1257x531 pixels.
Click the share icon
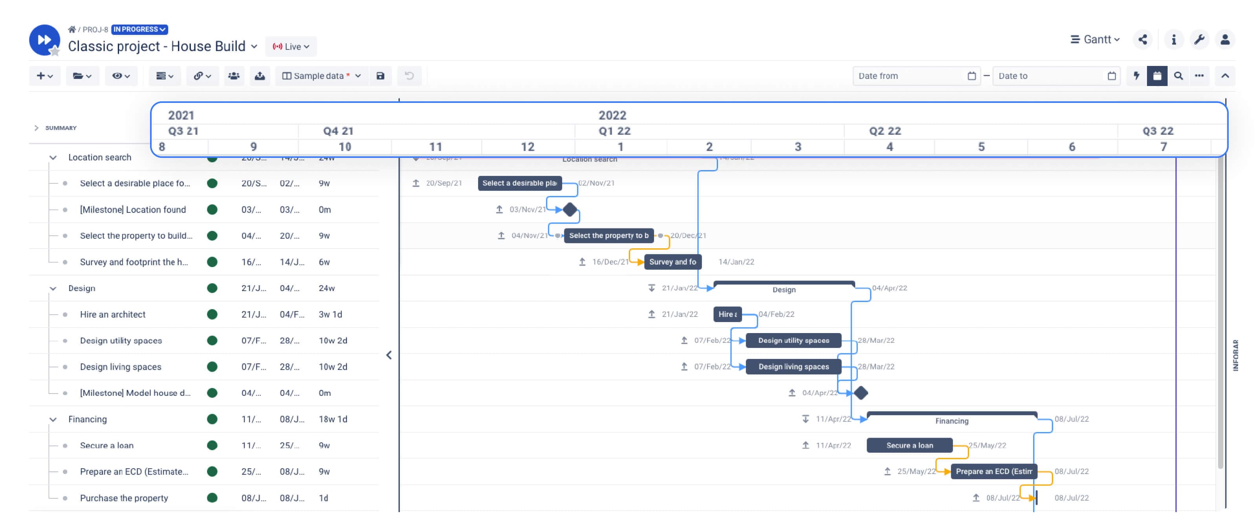pyautogui.click(x=1142, y=40)
